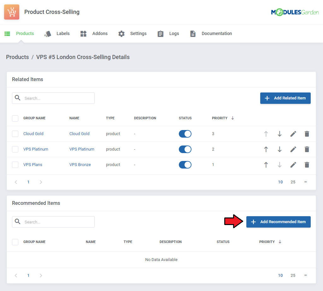This screenshot has width=323, height=291.
Task: Go to next page in Related Items
Action: pos(41,182)
